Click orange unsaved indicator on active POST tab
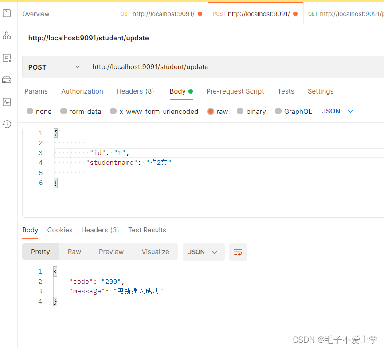 [295, 14]
